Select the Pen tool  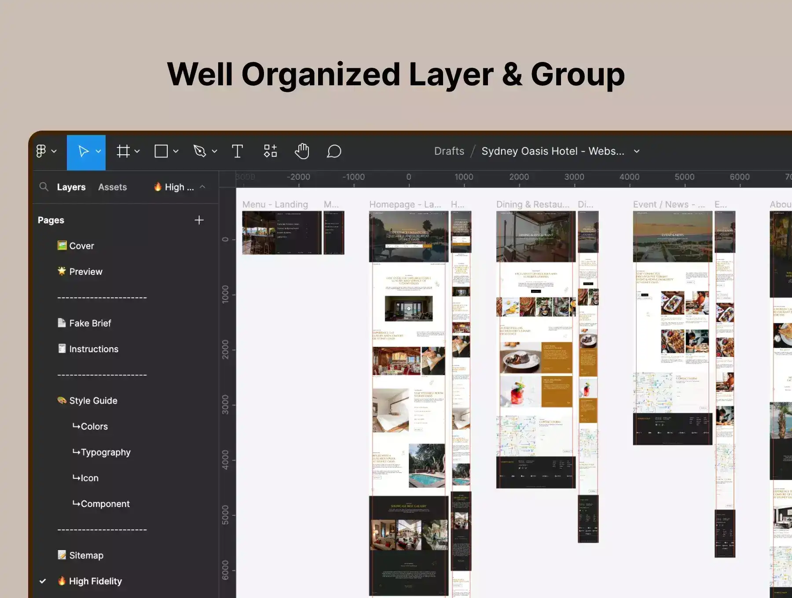tap(200, 151)
